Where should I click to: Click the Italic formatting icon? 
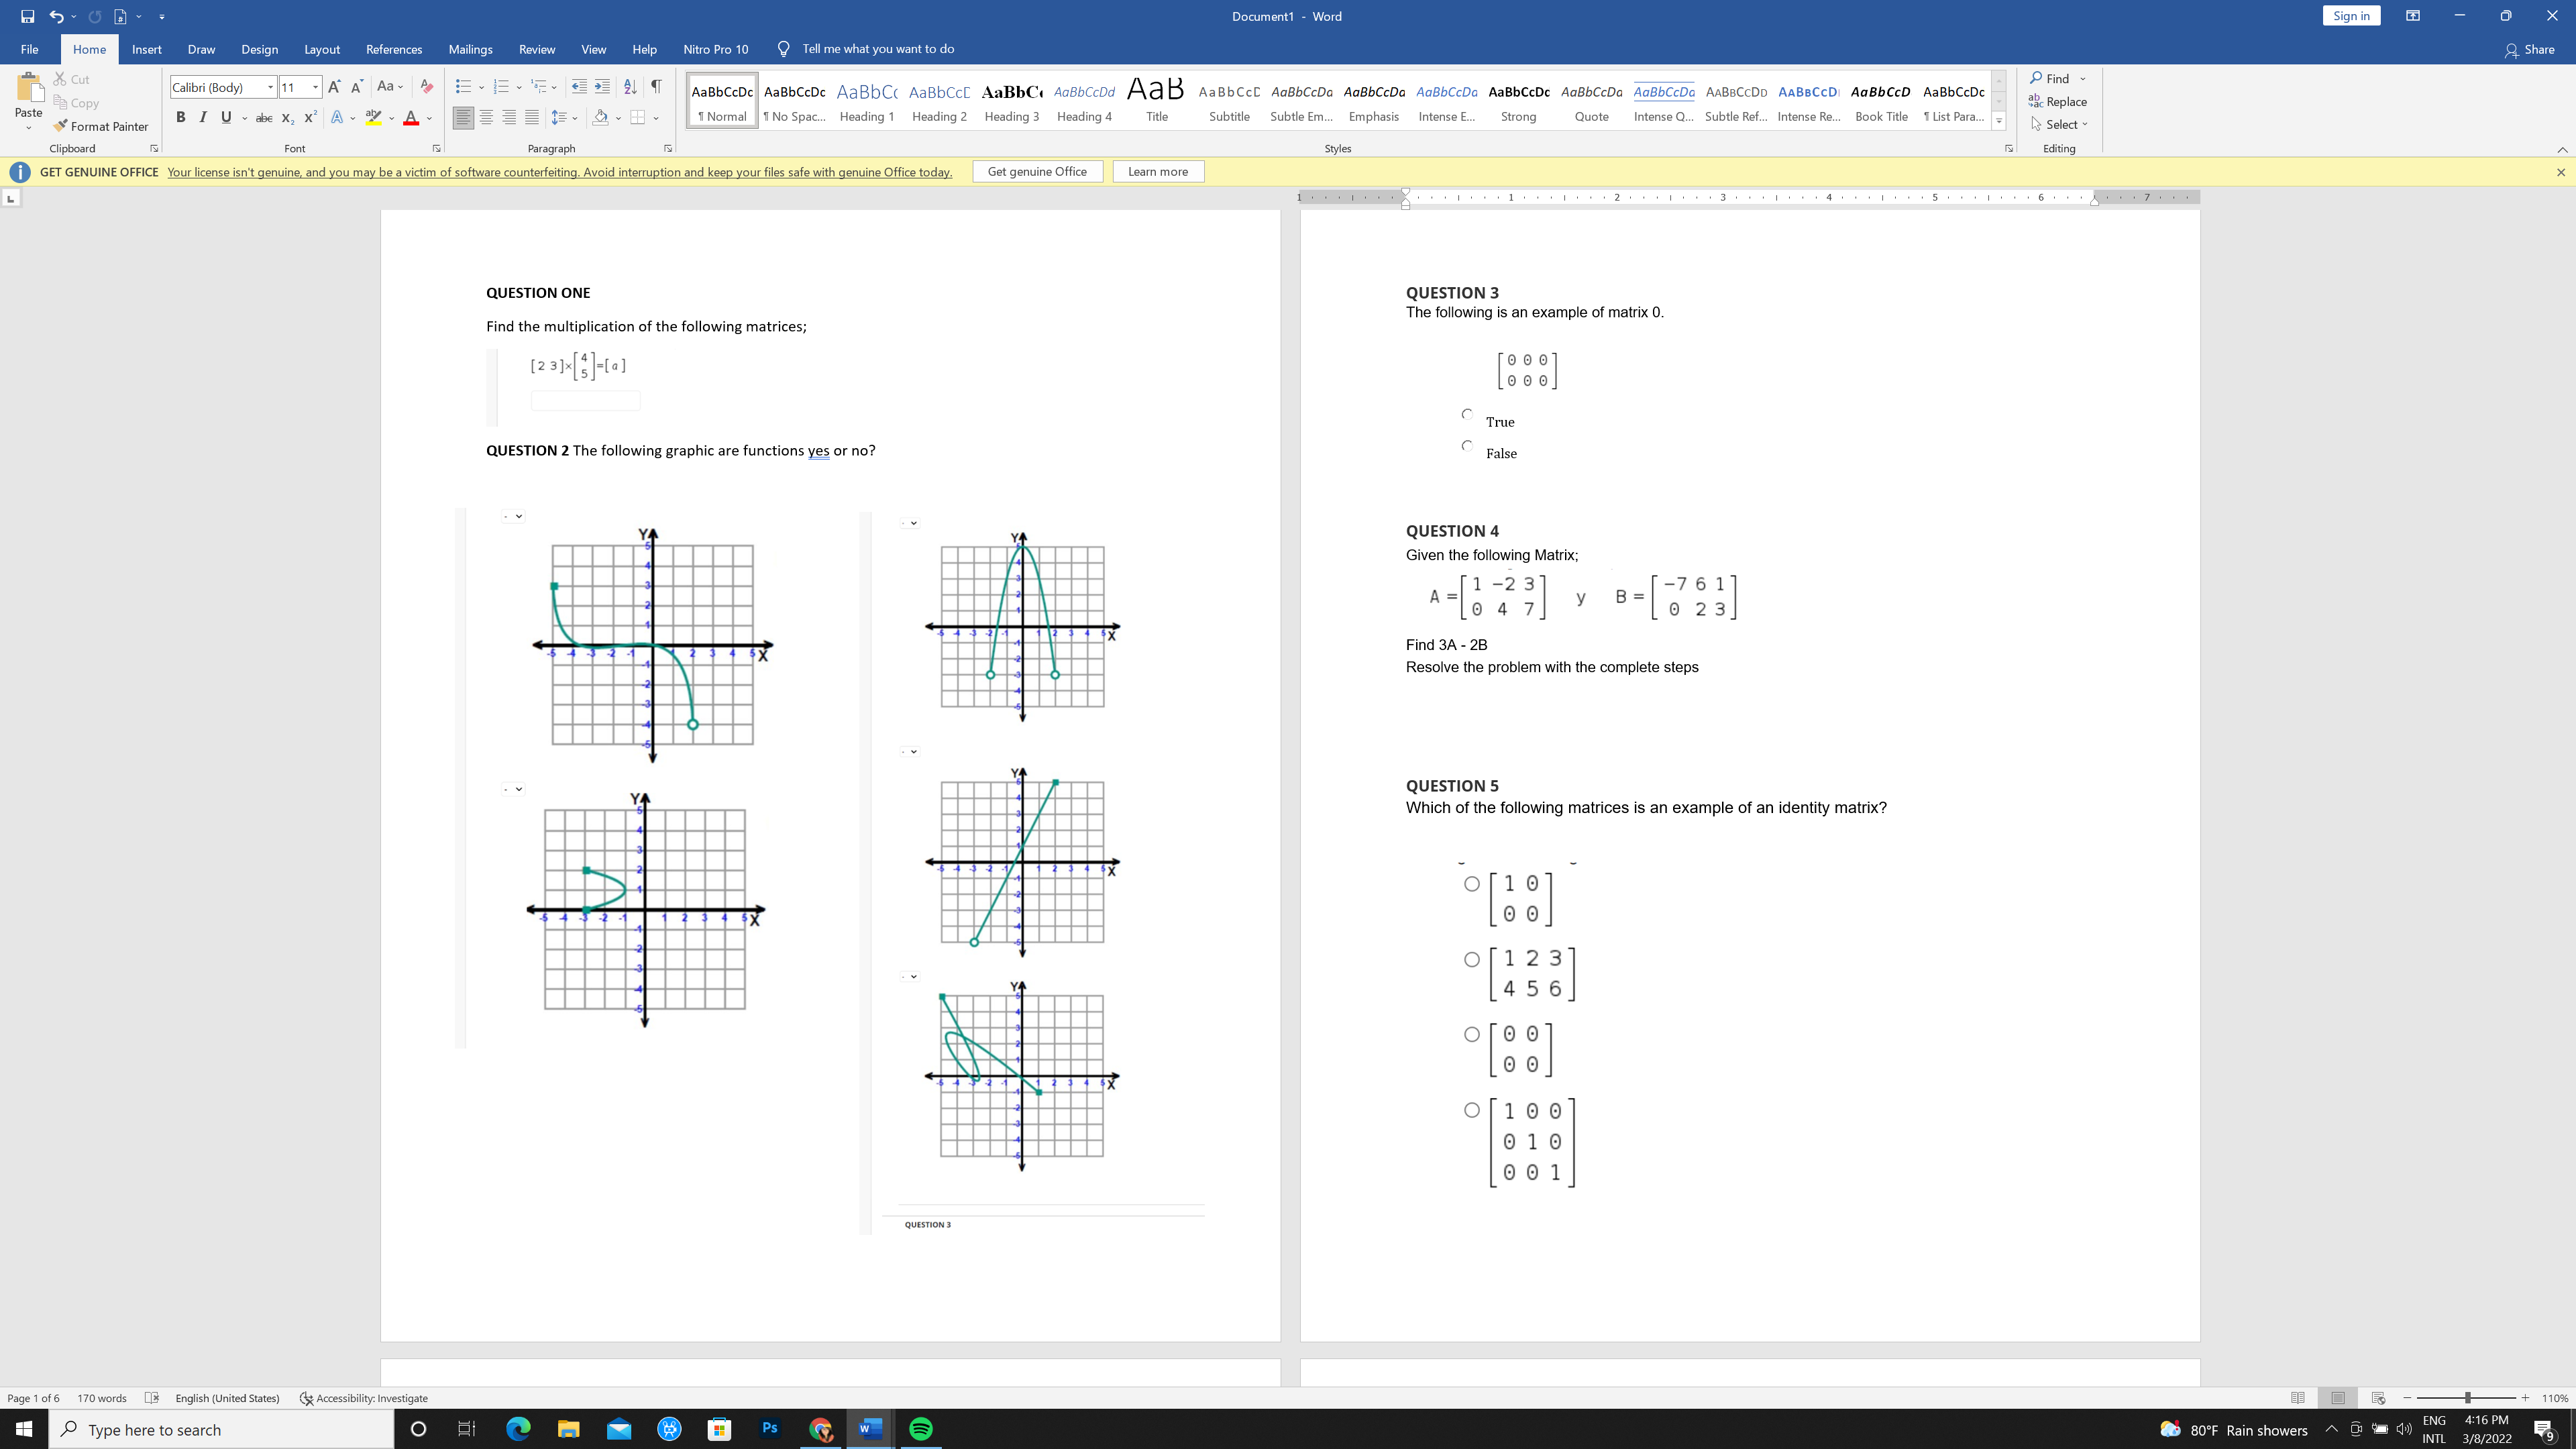[x=203, y=117]
